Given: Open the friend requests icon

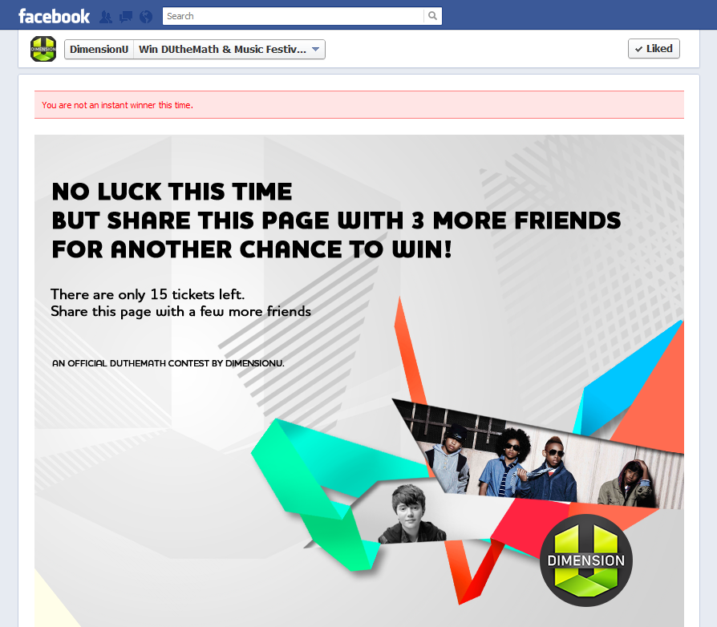Looking at the screenshot, I should pyautogui.click(x=106, y=17).
